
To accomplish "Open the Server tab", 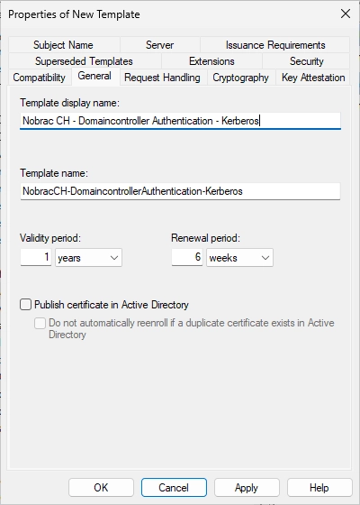I will pos(160,45).
